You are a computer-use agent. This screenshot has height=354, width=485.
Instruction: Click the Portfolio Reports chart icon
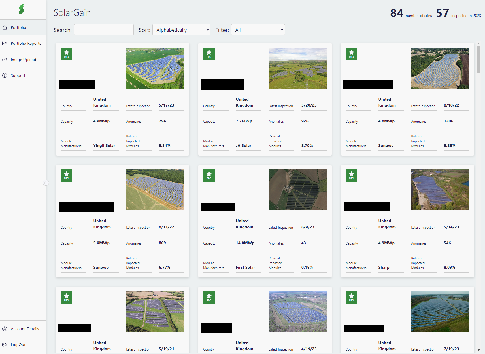[5, 43]
